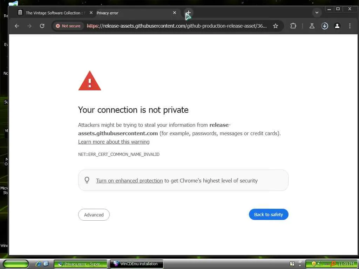This screenshot has width=359, height=269.
Task: Click the forward navigation arrow
Action: [x=29, y=26]
